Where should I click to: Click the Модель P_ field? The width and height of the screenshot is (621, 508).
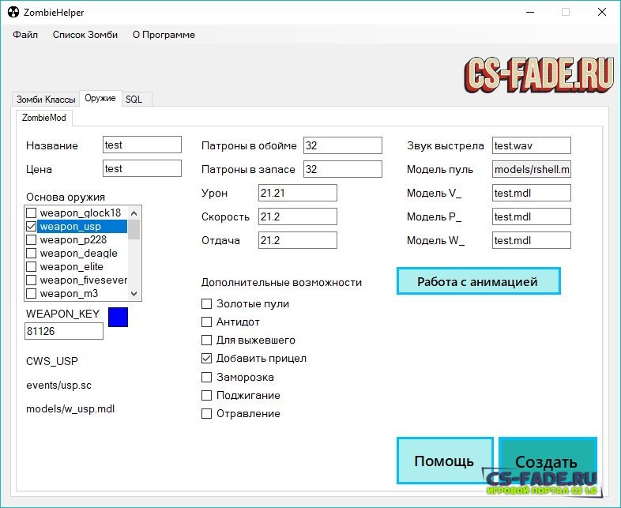tap(532, 217)
